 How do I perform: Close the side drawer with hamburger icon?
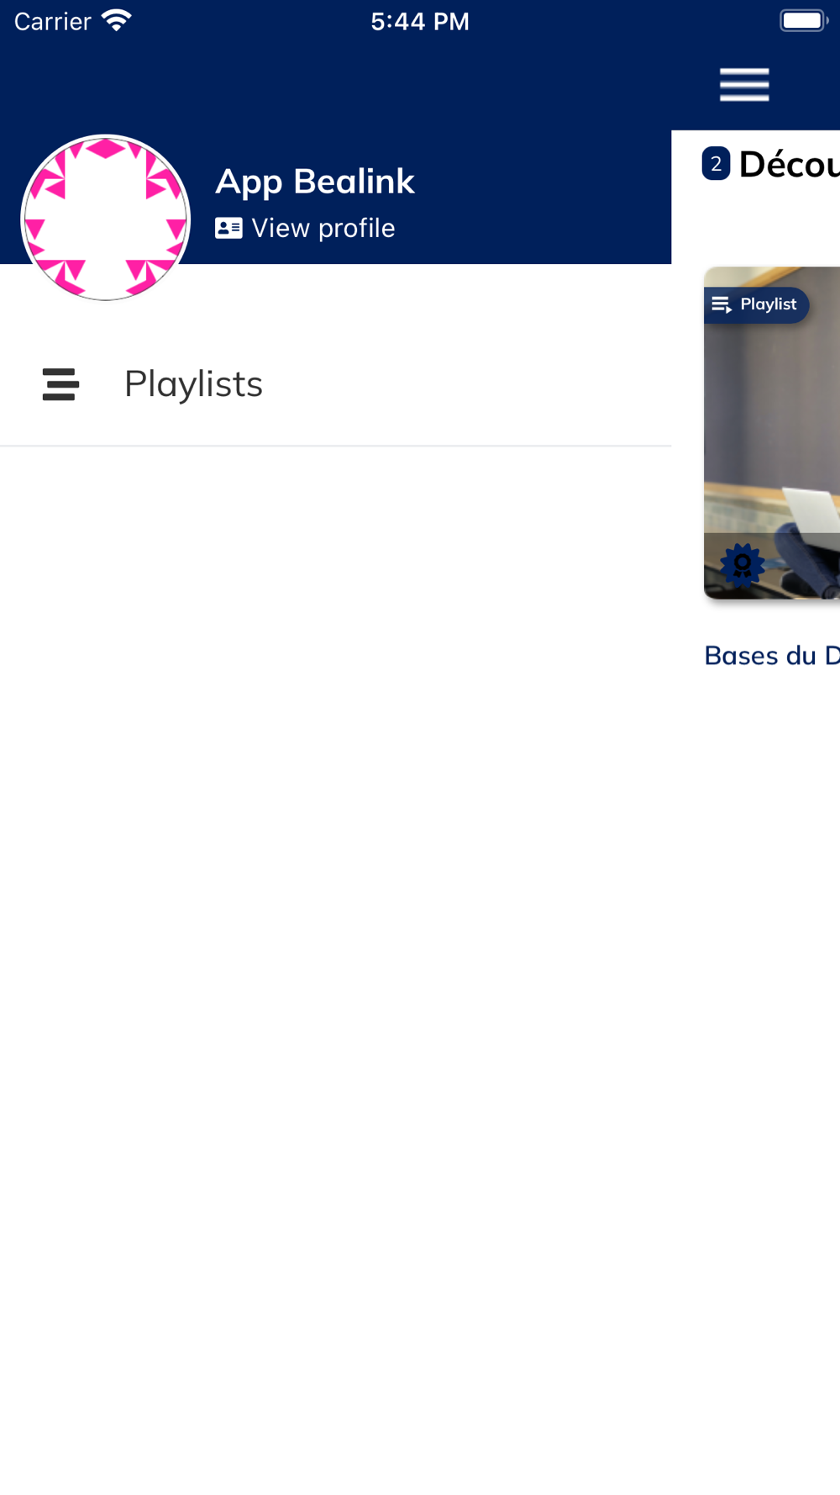pos(744,85)
